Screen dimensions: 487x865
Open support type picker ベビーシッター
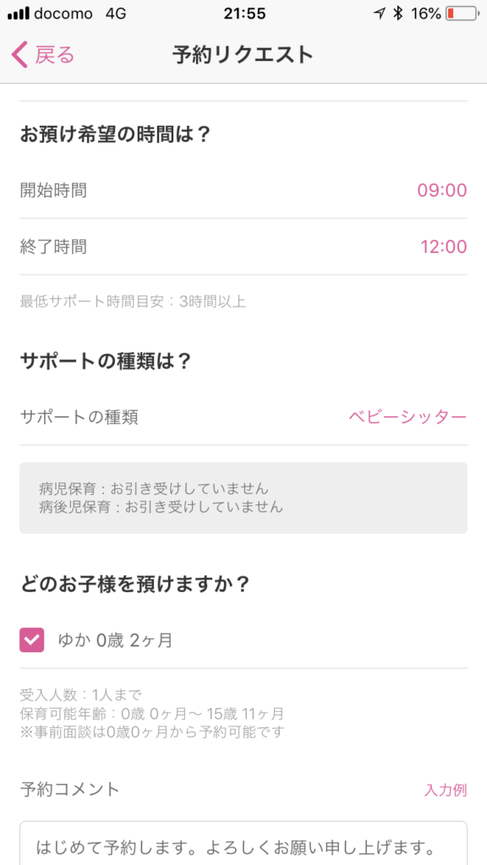(x=408, y=417)
